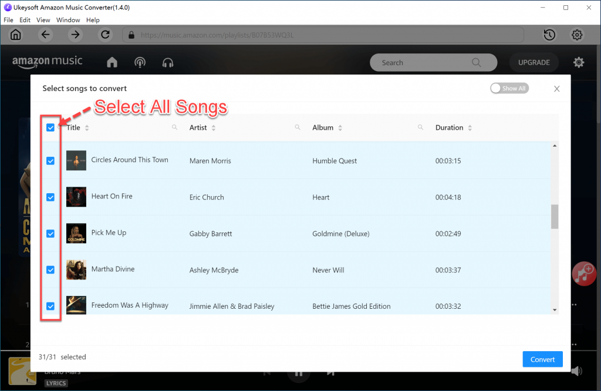Enable the Show All toggle
Screen dimensions: 601x391
[509, 88]
